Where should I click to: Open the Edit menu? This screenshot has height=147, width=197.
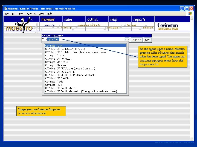tap(14, 14)
